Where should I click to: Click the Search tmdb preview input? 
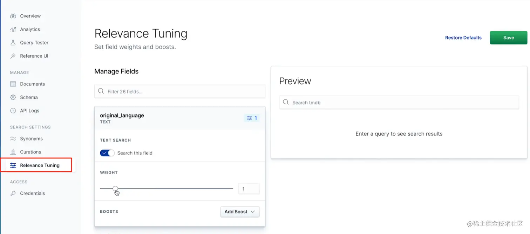click(x=399, y=102)
